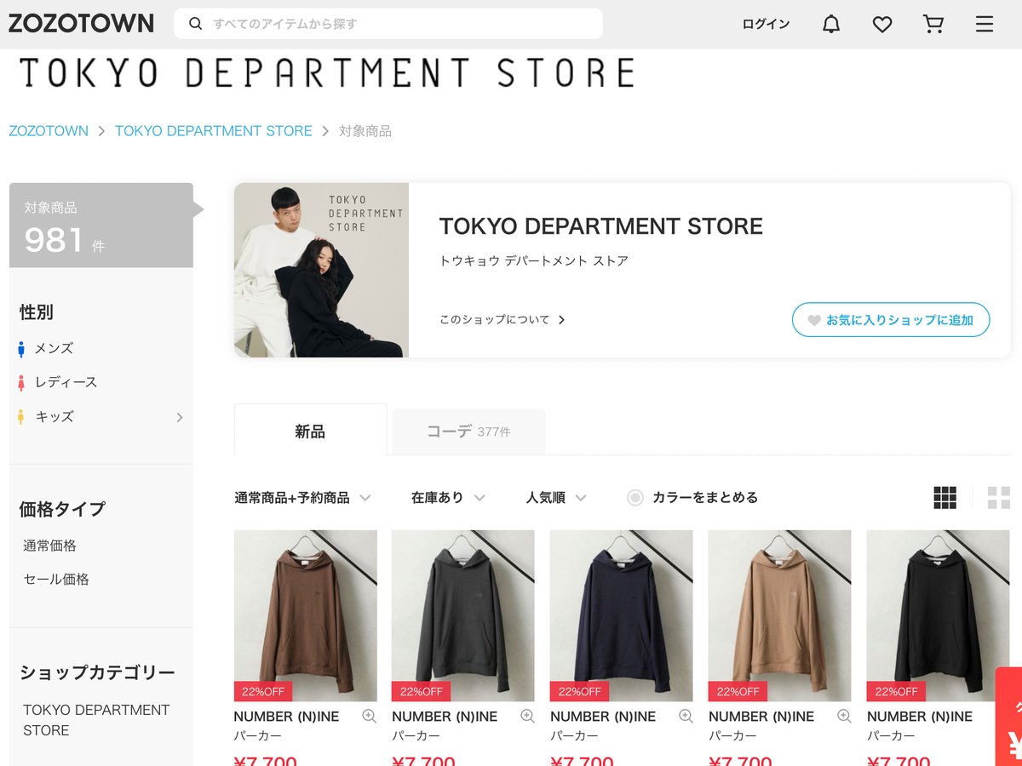This screenshot has width=1022, height=766.
Task: Open このショップについて link
Action: [502, 320]
